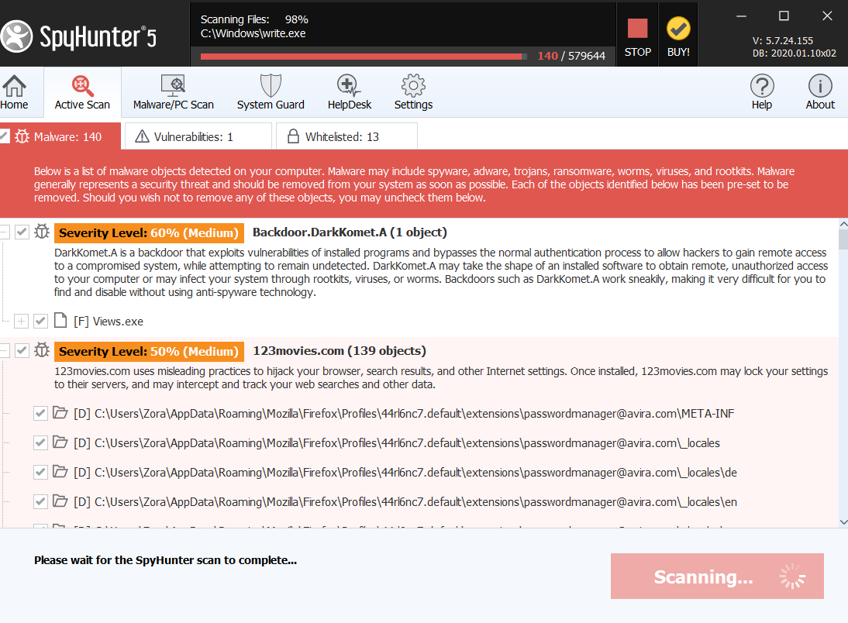848x623 pixels.
Task: Switch to the Whitelisted: 13 tab
Action: (346, 136)
